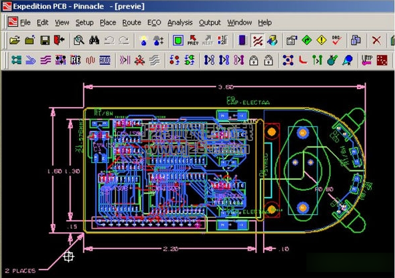Click the red dots swap-arrows icon

coord(175,60)
